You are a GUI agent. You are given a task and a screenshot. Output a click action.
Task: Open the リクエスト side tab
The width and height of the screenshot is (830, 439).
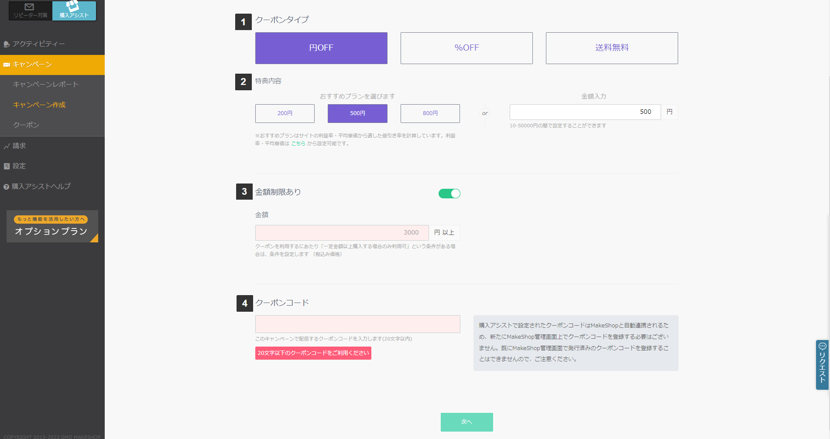(x=822, y=365)
